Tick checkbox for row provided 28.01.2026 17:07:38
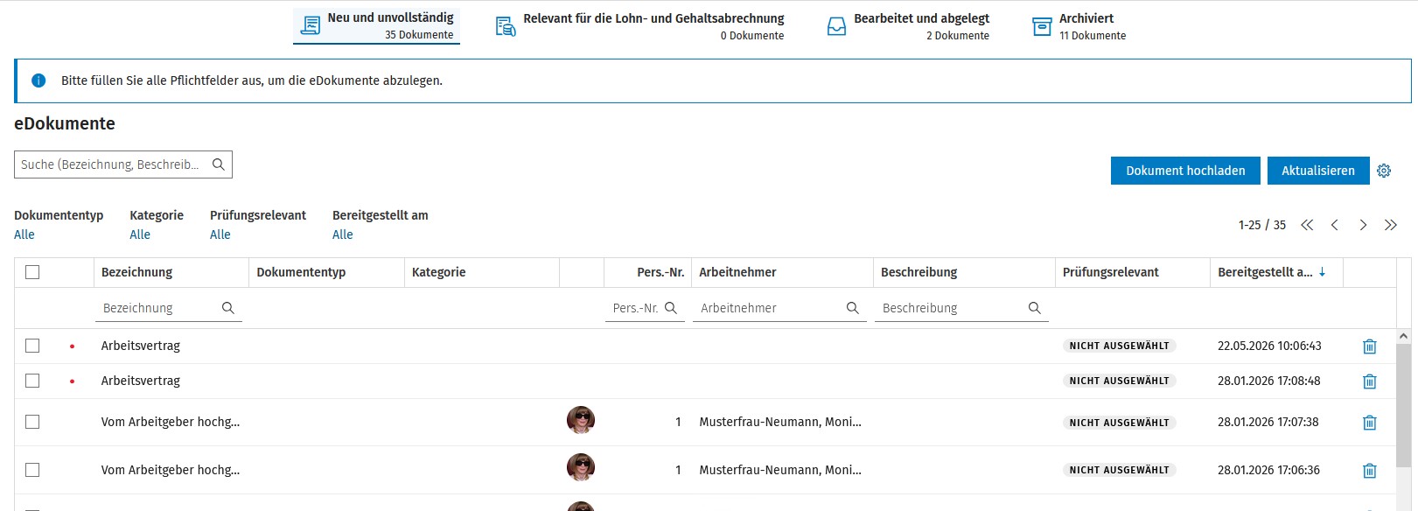This screenshot has height=511, width=1418. 32,422
